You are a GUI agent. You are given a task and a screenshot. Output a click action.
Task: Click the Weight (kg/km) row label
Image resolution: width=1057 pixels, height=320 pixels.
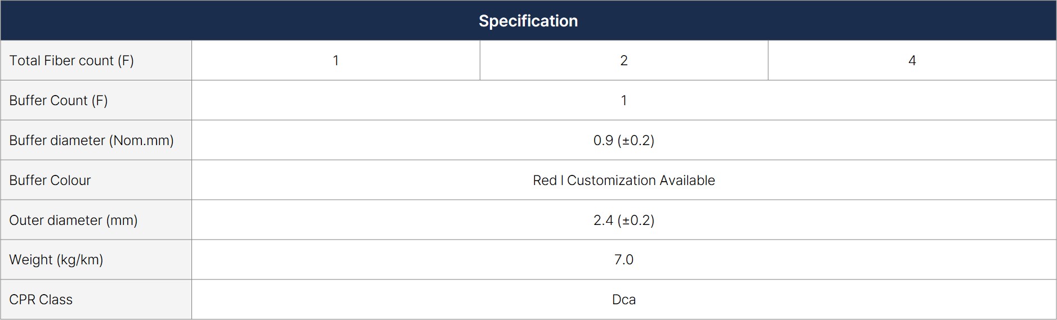(56, 260)
